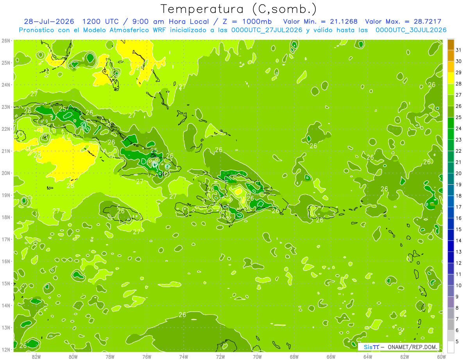Click the "68W" longitude axis label
Viewport: 469px width, 362px height.
point(294,357)
